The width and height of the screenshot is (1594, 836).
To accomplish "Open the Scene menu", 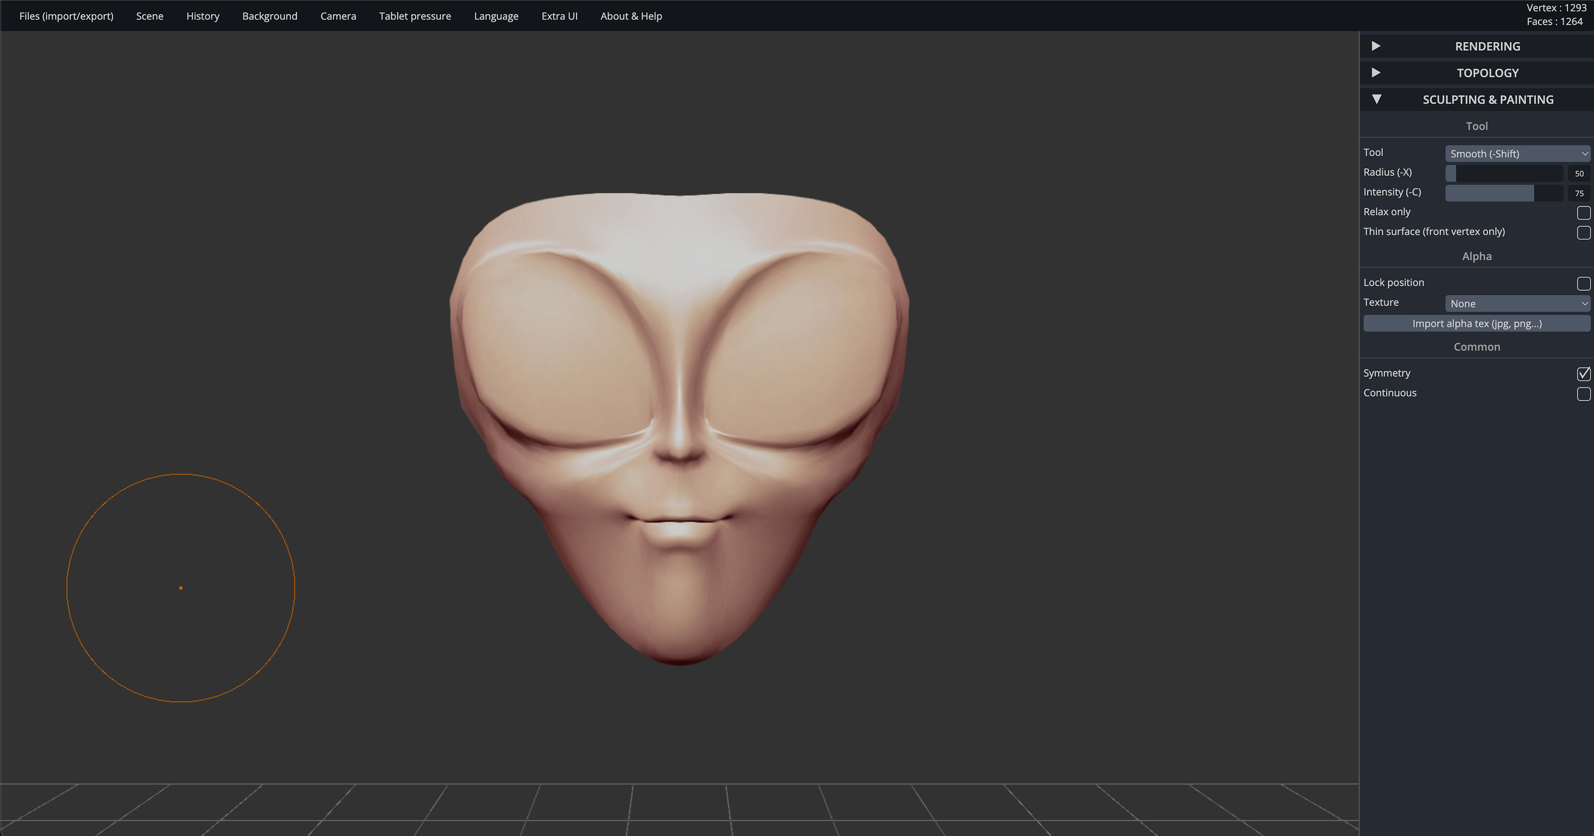I will click(150, 16).
